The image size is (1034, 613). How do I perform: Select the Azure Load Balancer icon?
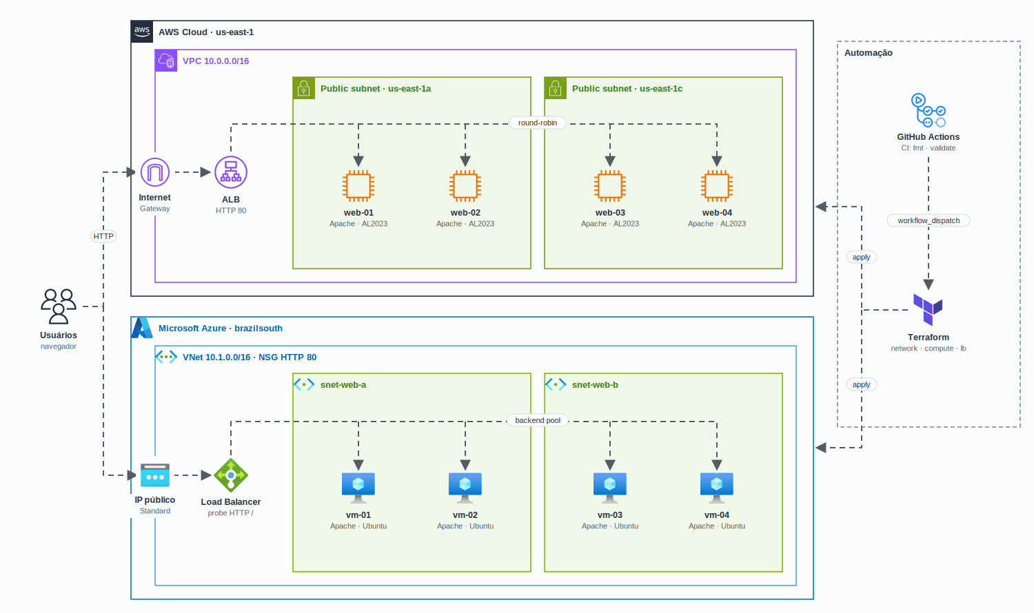pyautogui.click(x=231, y=475)
